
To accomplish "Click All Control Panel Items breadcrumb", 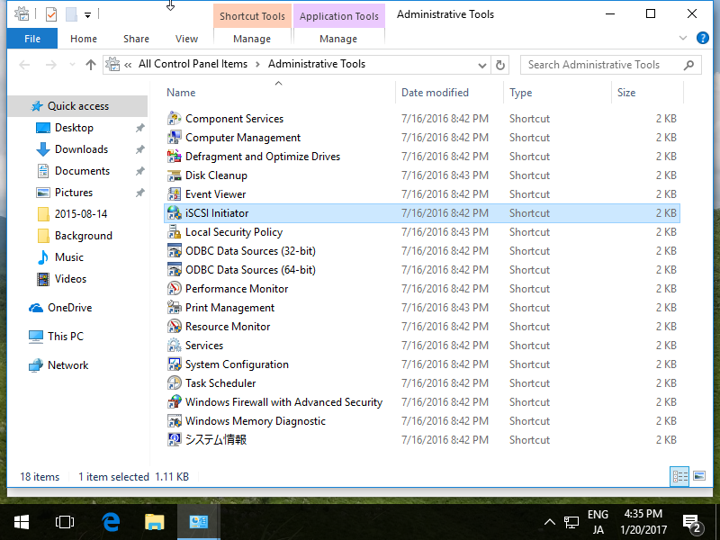I will click(x=193, y=64).
